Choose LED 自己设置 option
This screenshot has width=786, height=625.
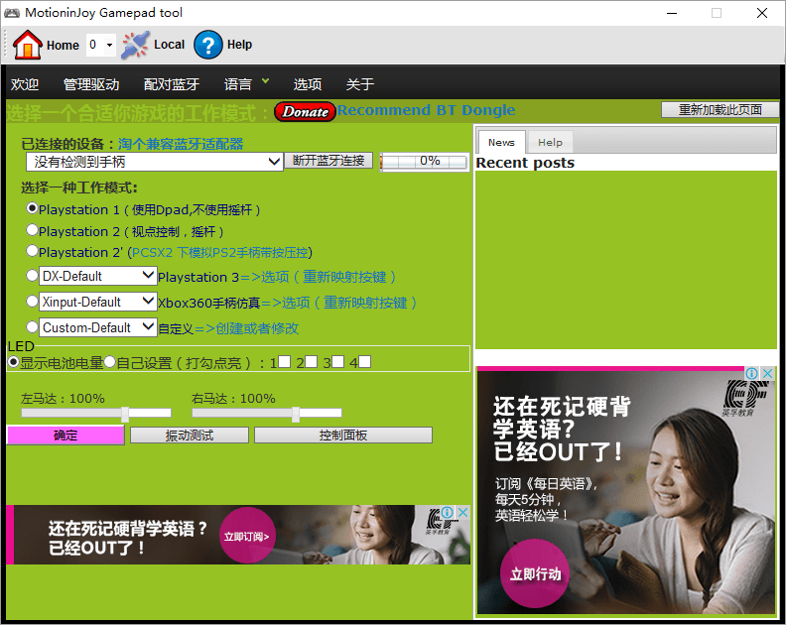coord(110,361)
